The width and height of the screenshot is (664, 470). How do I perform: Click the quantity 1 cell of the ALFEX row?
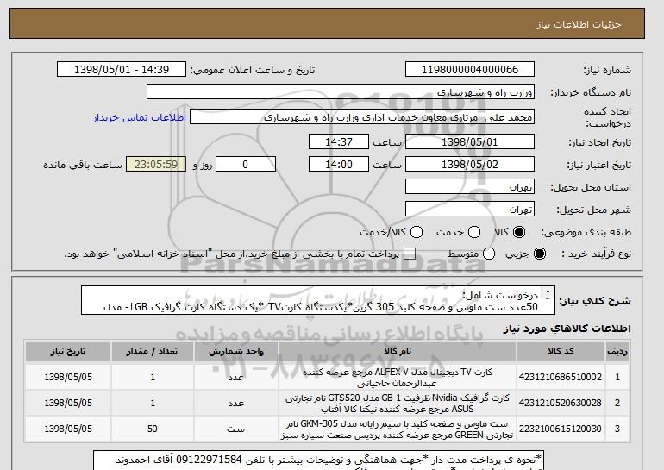152,377
